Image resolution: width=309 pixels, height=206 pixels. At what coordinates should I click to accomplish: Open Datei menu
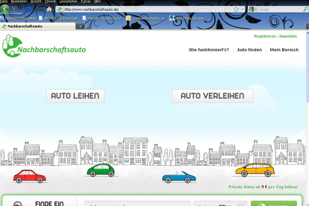tap(4, 2)
